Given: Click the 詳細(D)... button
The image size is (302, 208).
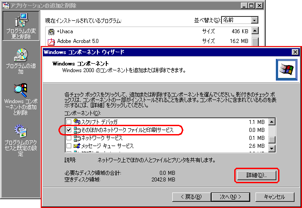Looking at the screenshot, I should (256, 175).
